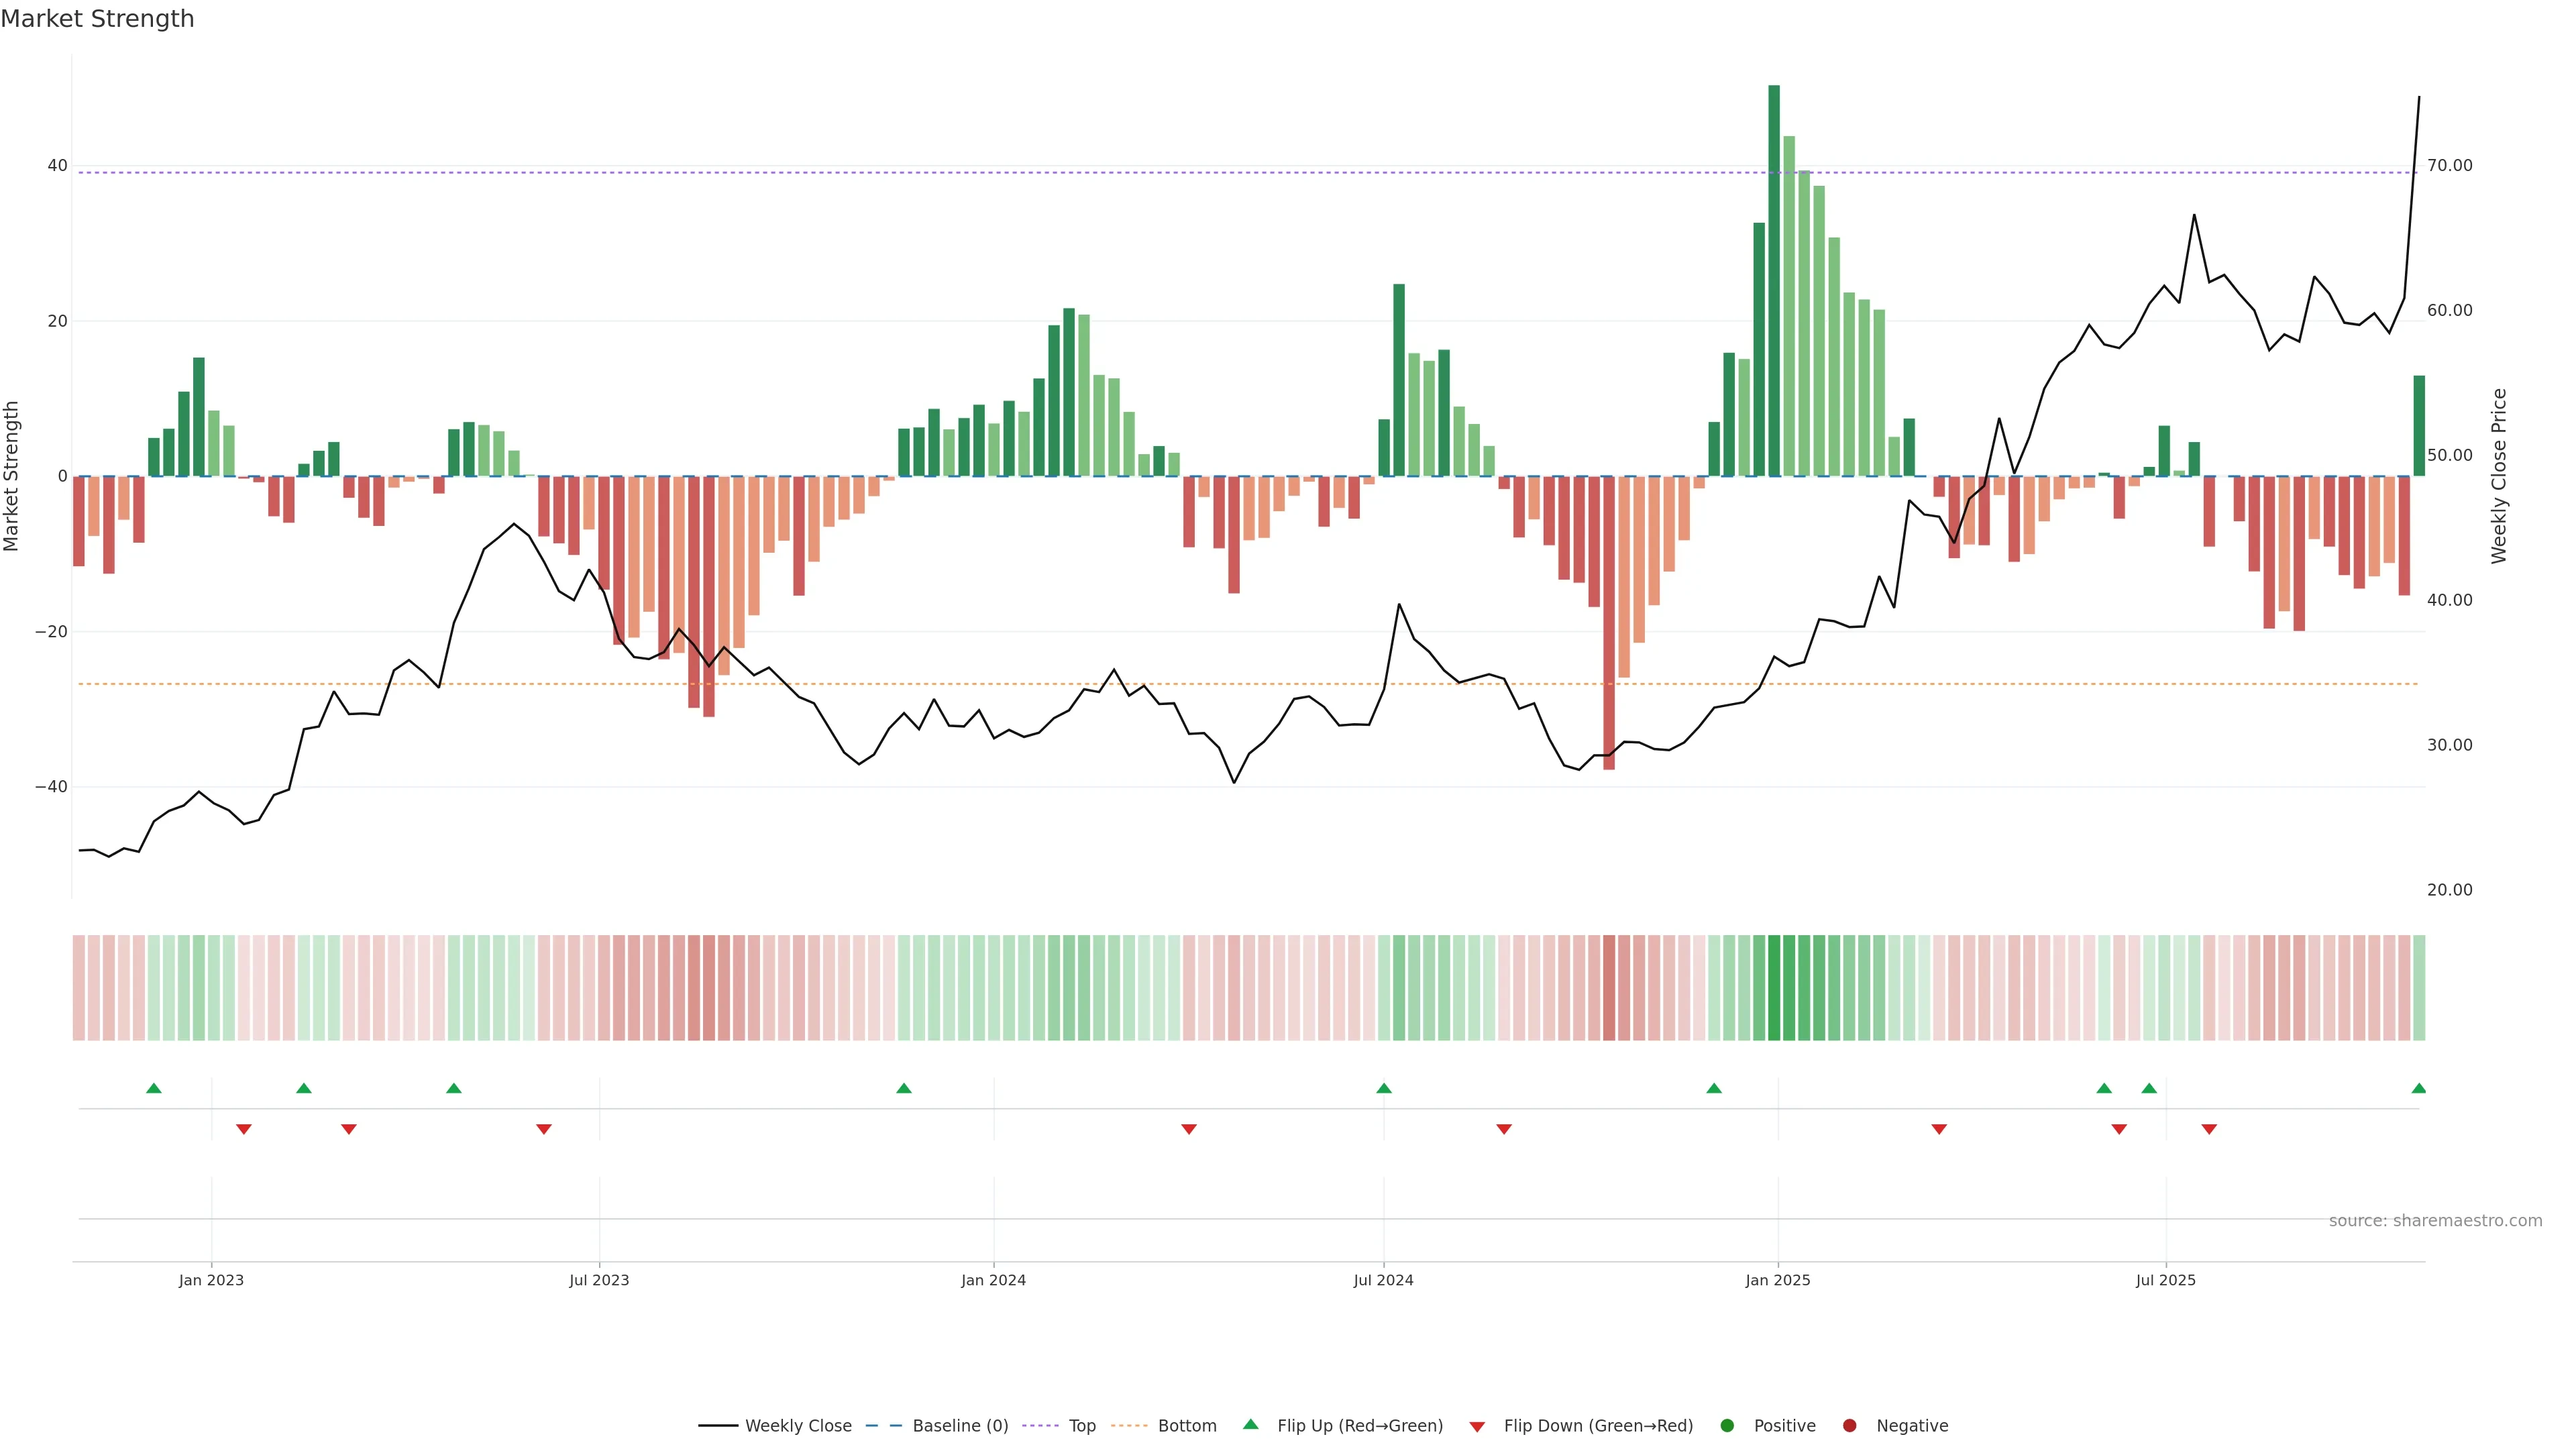Click the Flip Down red triangle legend icon
Viewport: 2576px width, 1449px height.
(1477, 1427)
